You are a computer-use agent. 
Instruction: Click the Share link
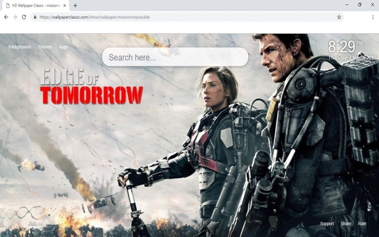point(346,224)
